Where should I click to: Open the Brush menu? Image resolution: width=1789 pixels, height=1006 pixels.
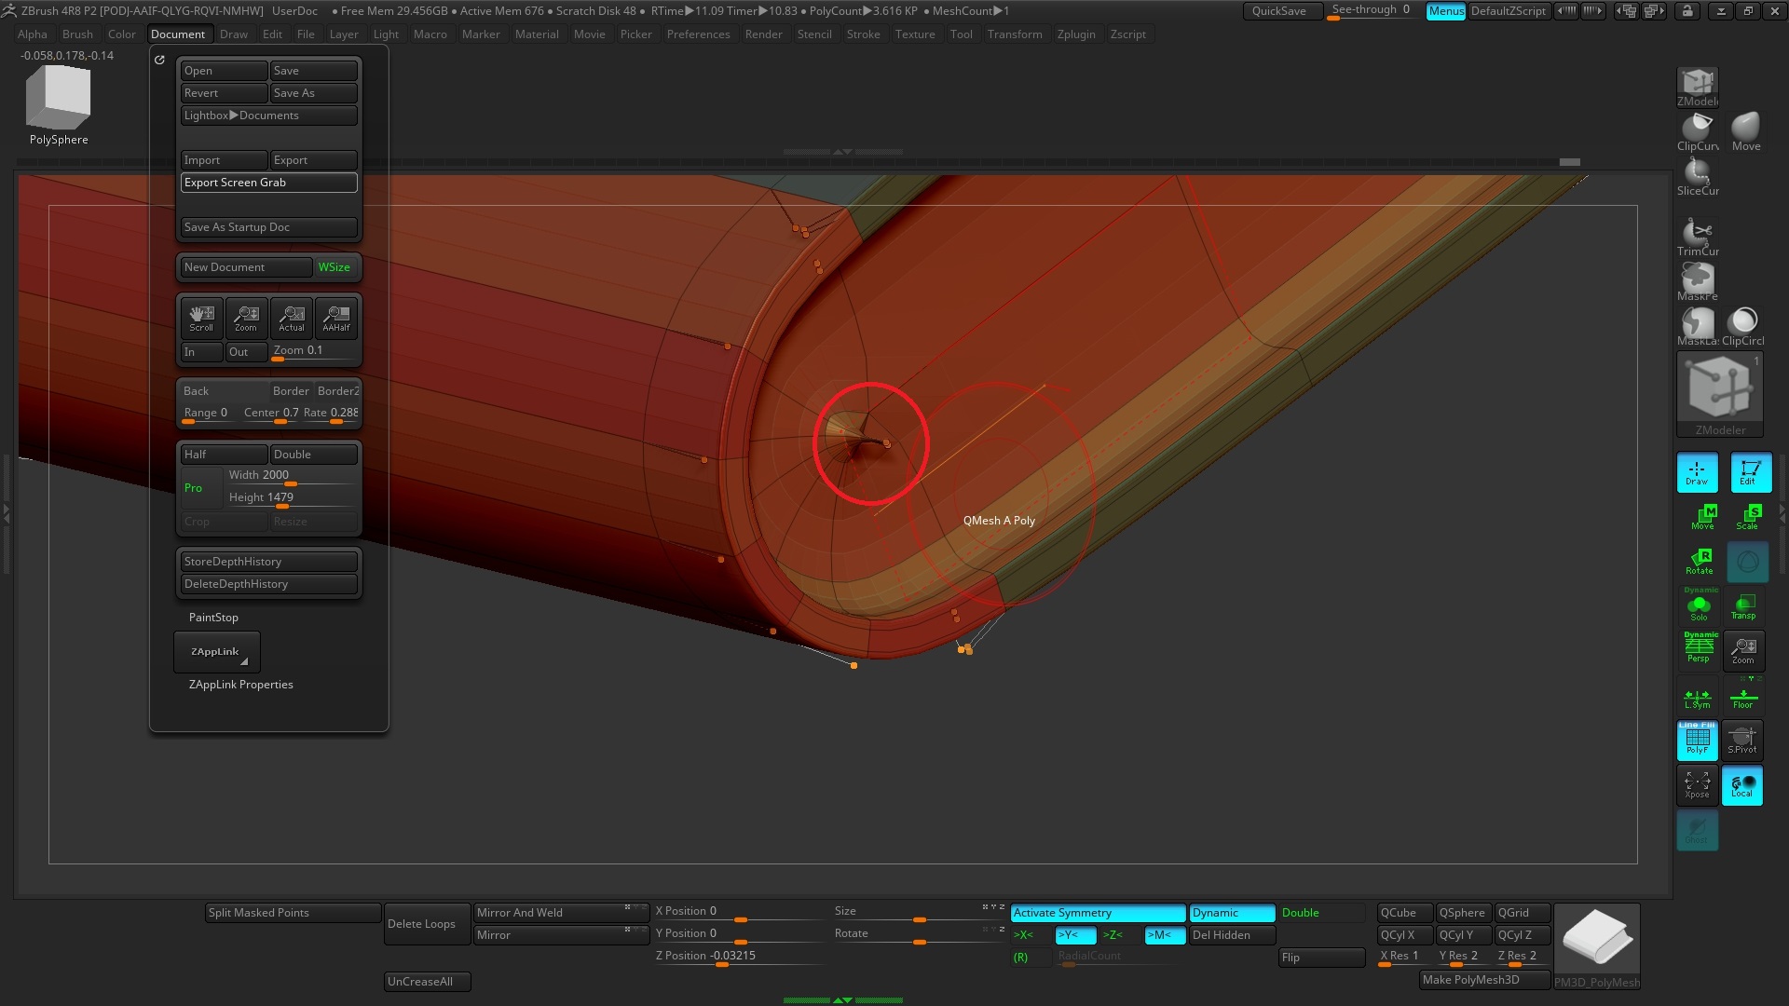[77, 34]
